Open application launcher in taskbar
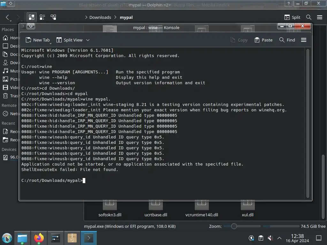327x245 pixels. [7, 238]
